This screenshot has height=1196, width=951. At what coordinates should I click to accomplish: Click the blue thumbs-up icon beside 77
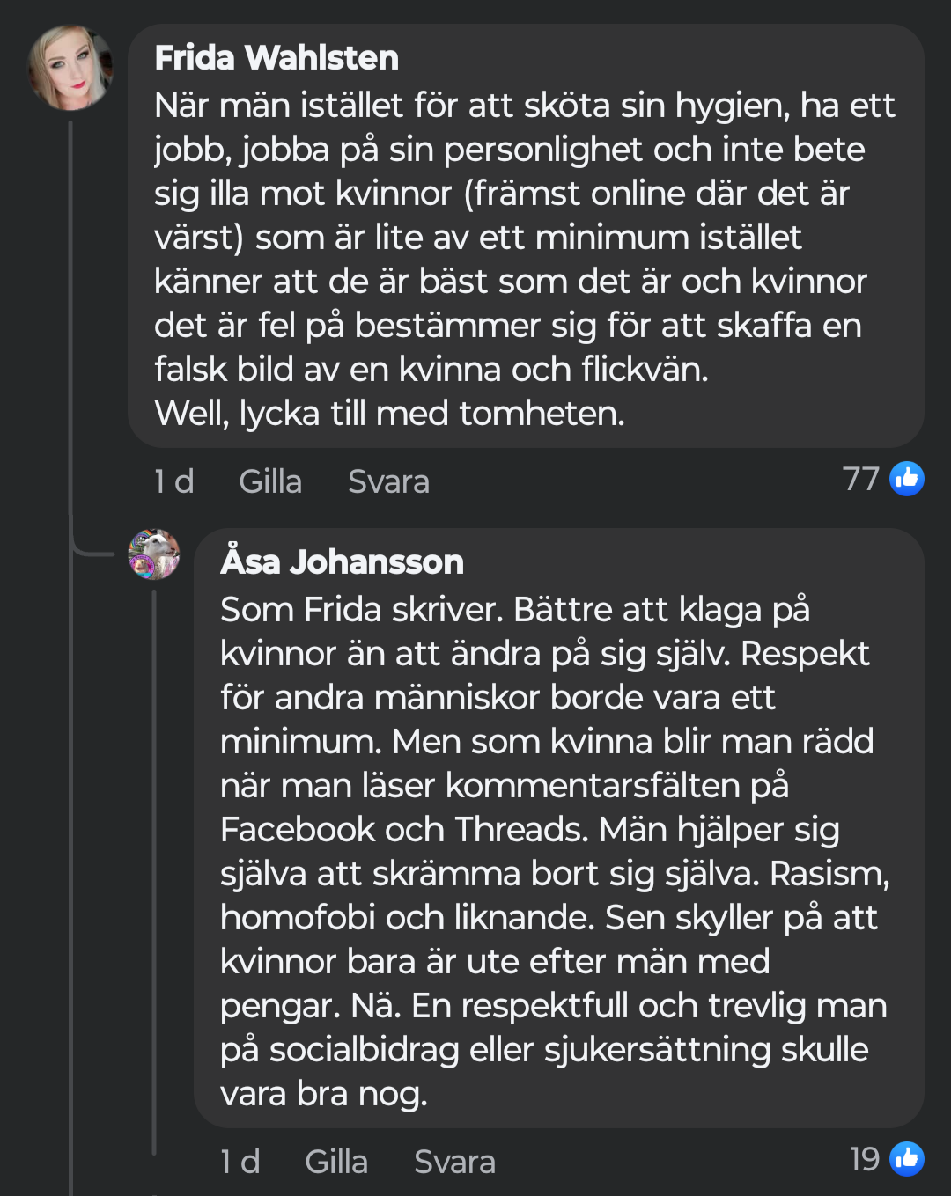[906, 479]
